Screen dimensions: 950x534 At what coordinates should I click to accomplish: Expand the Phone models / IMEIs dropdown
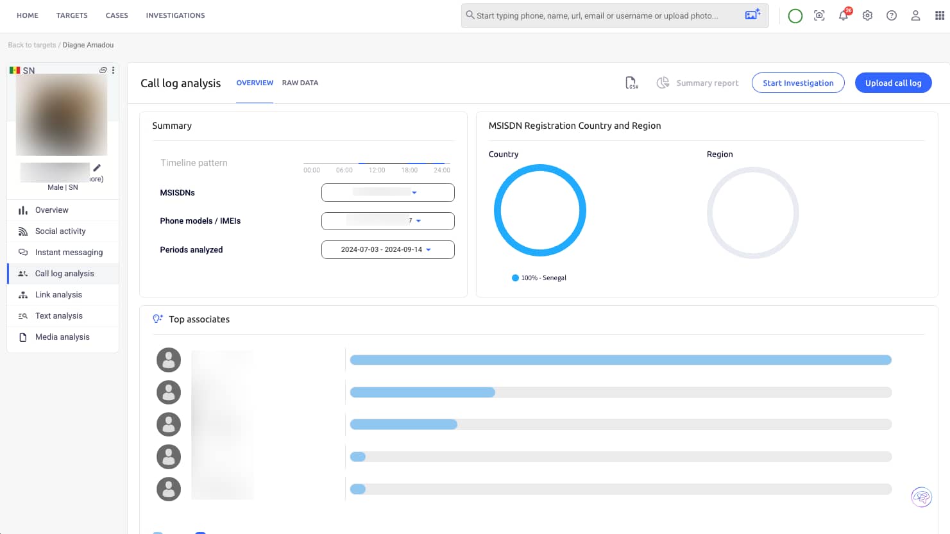click(387, 221)
